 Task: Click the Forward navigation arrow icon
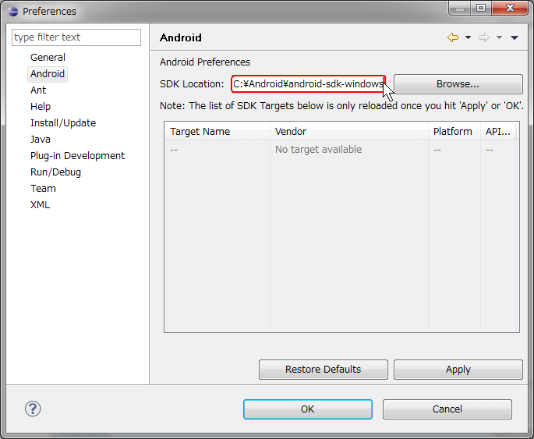click(484, 37)
